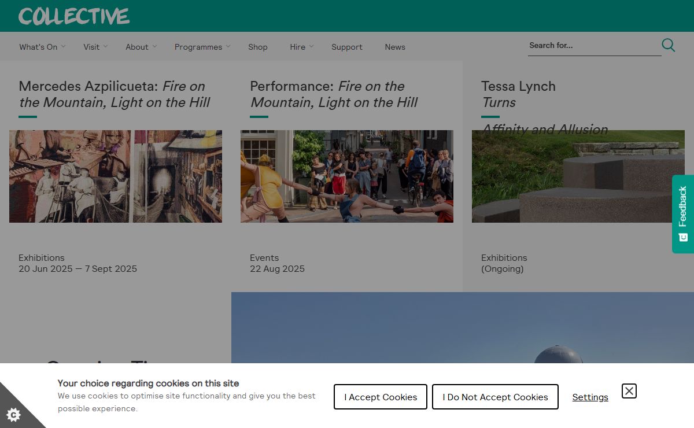Open Performance: Fire on the Mountain title
The height and width of the screenshot is (428, 694).
pyautogui.click(x=334, y=94)
